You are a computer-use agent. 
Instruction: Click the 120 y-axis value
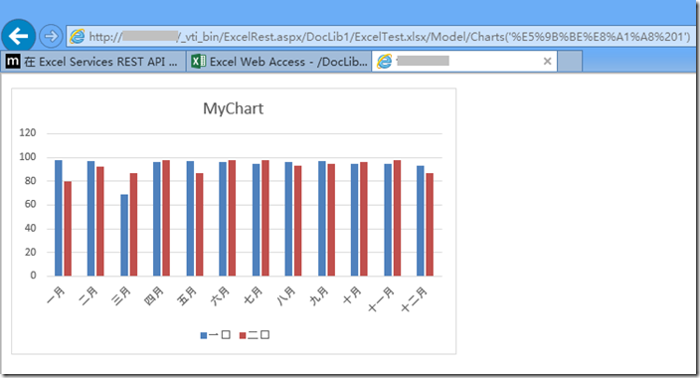pos(28,132)
